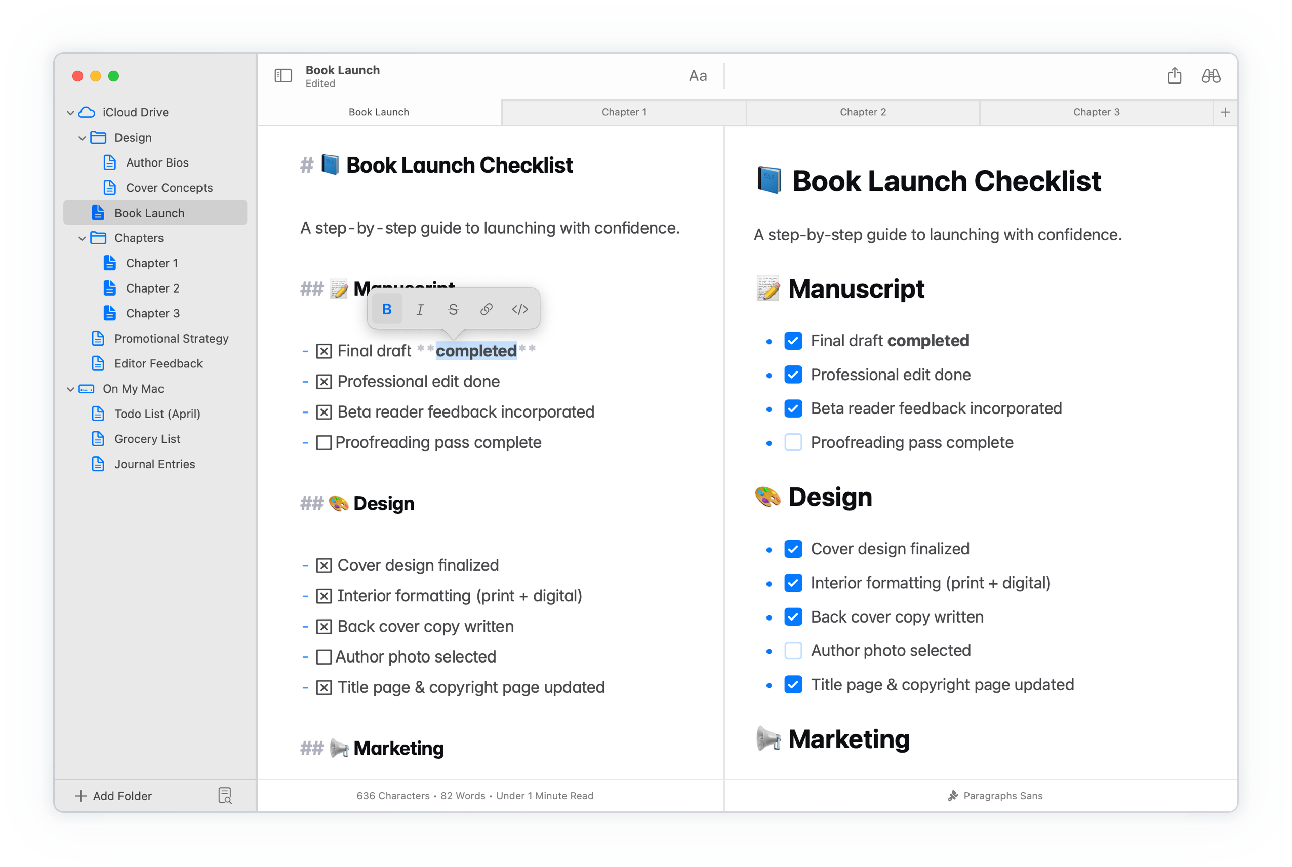Viewport: 1292px width, 867px height.
Task: Uncheck preview Title page & copyright checkbox
Action: (x=793, y=684)
